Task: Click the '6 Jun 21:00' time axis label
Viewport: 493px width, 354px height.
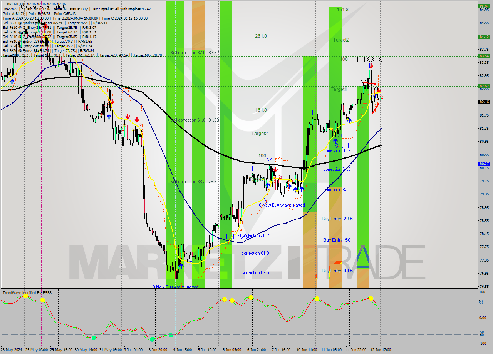Action: pos(257,350)
